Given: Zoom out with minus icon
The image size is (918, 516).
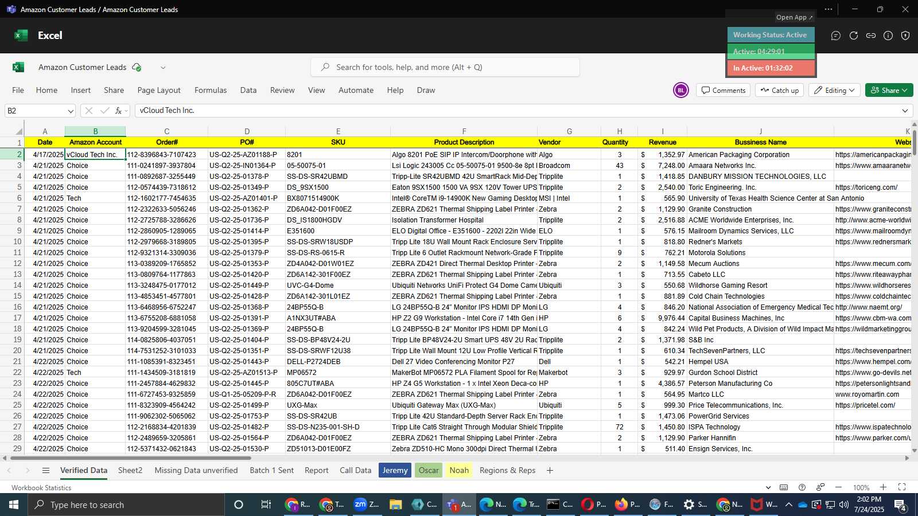Looking at the screenshot, I should (838, 487).
